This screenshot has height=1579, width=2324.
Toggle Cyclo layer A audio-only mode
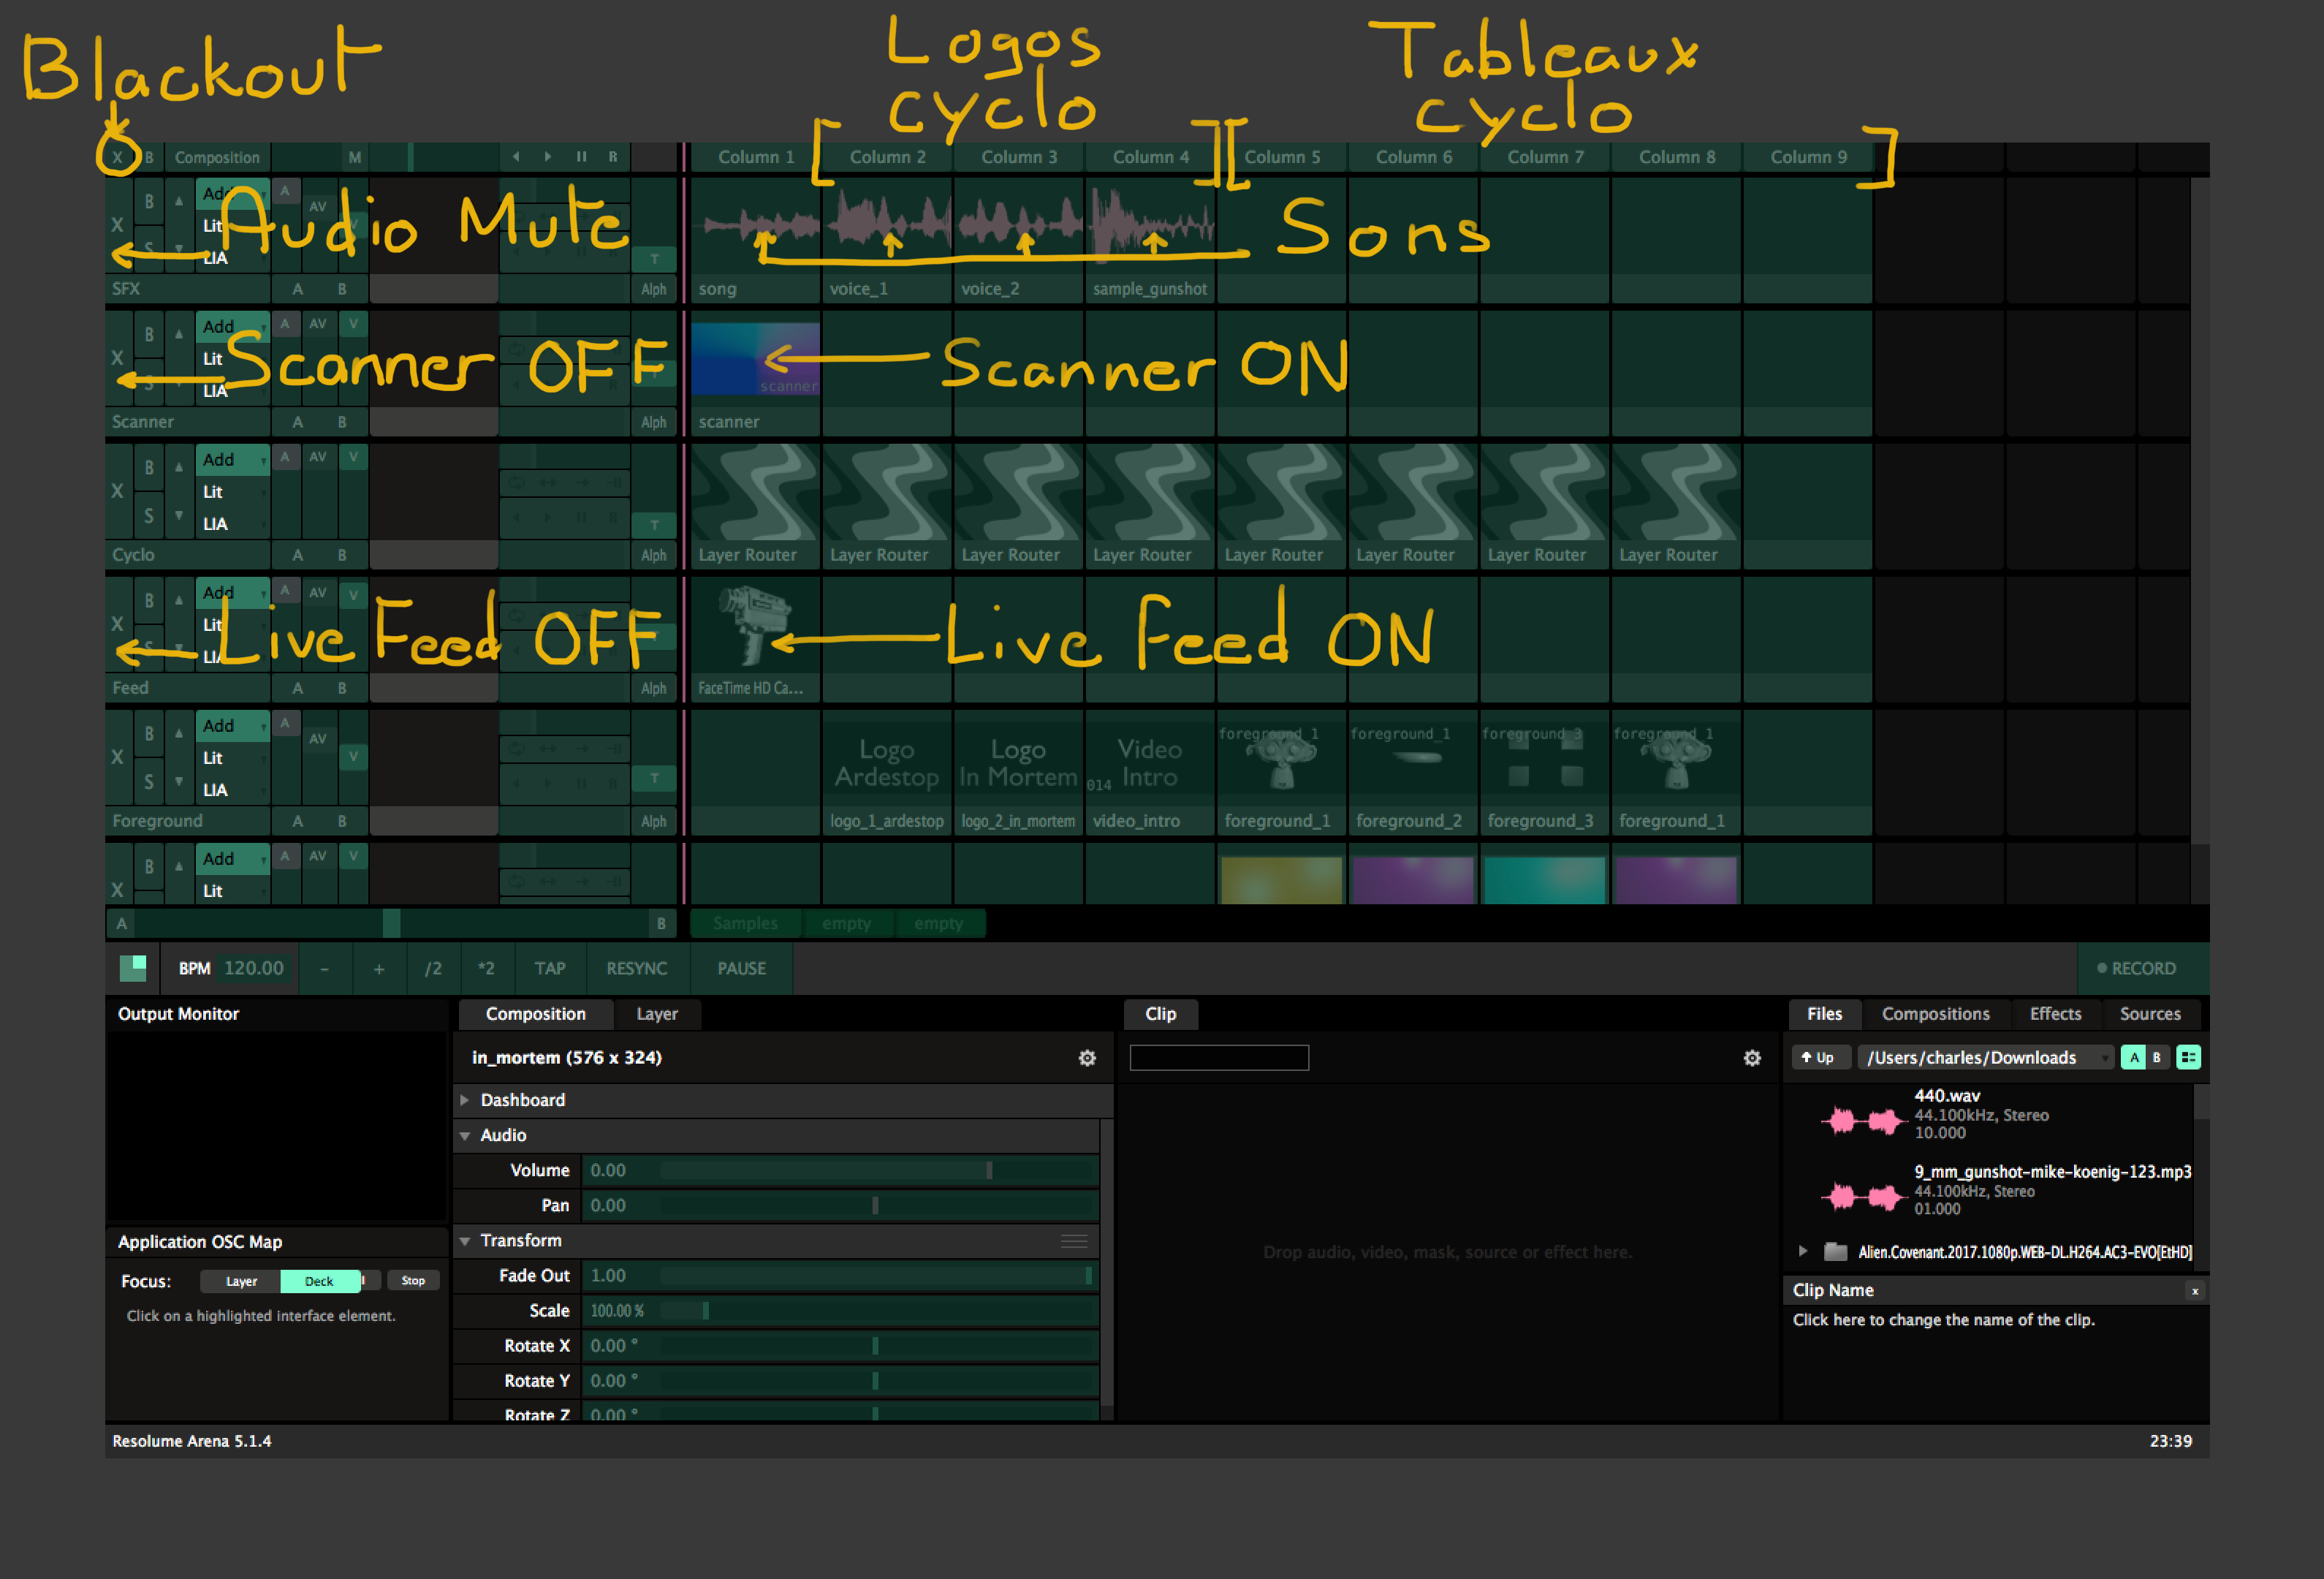click(285, 457)
